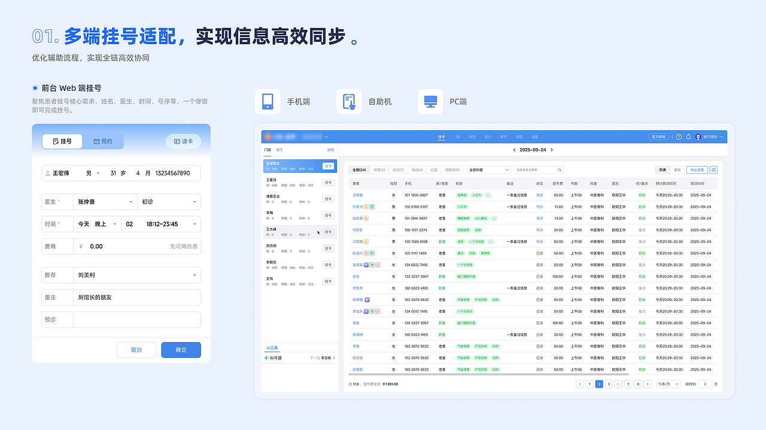Click the help question mark icon
766x430 pixels.
679,137
